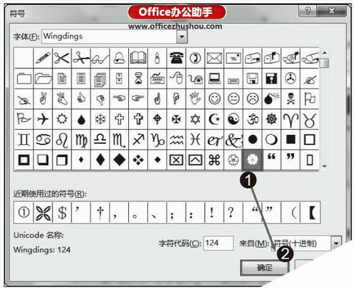Image resolution: width=354 pixels, height=288 pixels.
Task: Insert recent four-petal ornament symbol
Action: tap(43, 212)
